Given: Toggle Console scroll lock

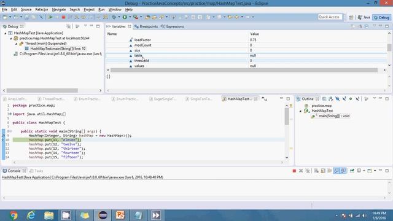Looking at the screenshot, I should (x=323, y=171).
